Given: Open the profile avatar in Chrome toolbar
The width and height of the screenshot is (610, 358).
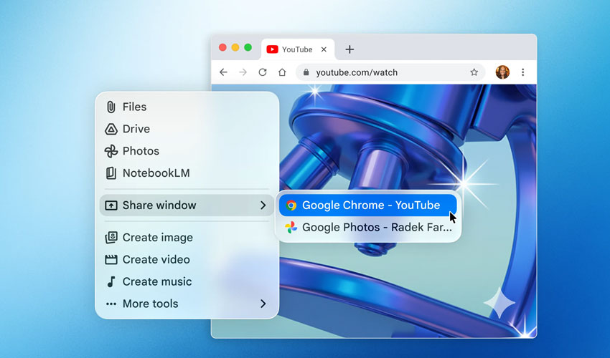Looking at the screenshot, I should coord(502,72).
